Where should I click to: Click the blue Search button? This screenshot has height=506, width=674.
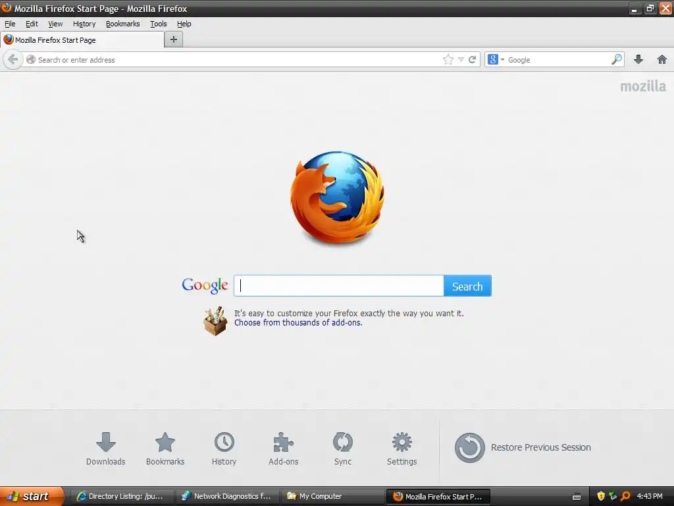point(467,286)
